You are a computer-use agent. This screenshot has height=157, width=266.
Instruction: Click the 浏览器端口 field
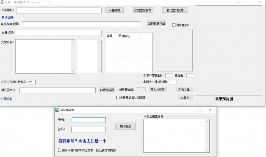(x=141, y=90)
